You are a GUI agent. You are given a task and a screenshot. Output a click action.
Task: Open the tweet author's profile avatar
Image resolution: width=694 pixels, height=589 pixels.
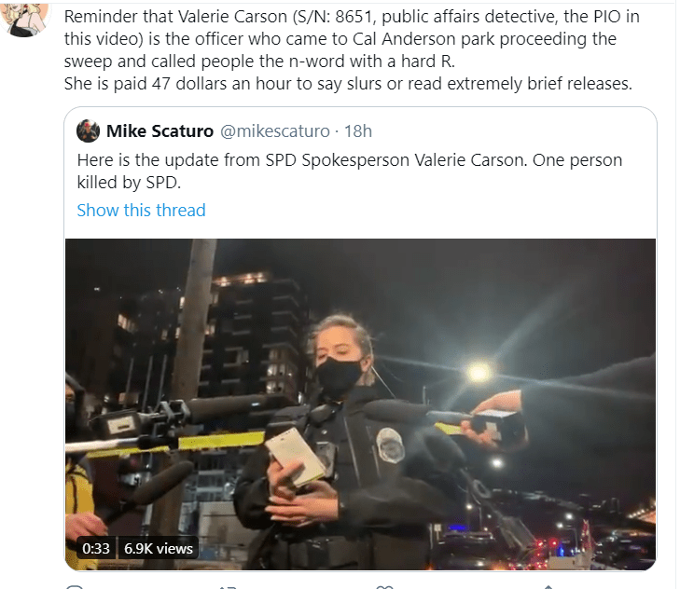pos(25,18)
